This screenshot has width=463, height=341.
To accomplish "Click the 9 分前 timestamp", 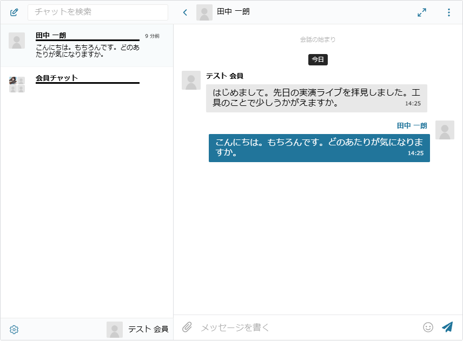I will coord(152,36).
